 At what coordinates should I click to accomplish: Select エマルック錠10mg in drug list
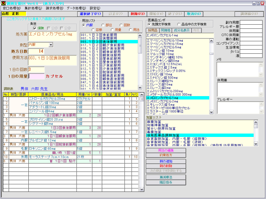pyautogui.click(x=178, y=54)
